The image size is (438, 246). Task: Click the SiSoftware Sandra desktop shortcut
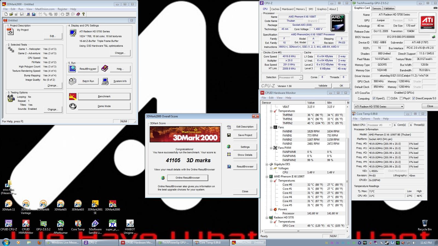pos(95,227)
